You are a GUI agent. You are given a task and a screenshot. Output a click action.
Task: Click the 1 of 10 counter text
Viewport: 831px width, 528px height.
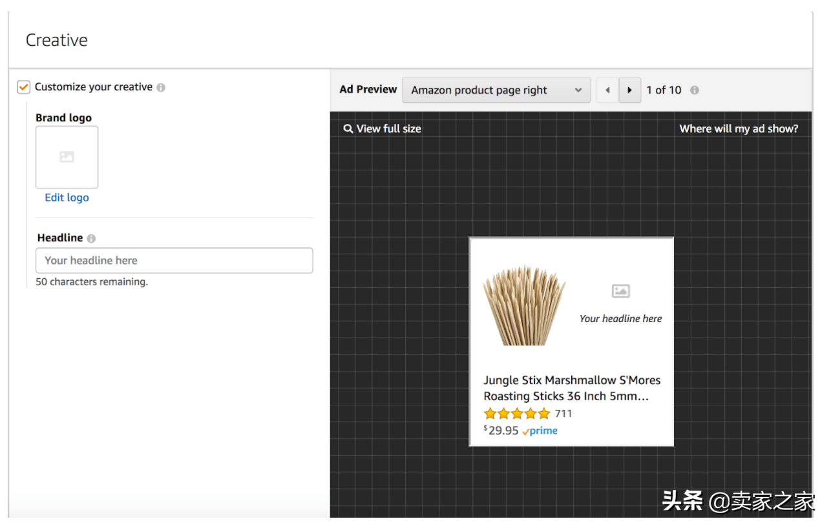click(664, 90)
